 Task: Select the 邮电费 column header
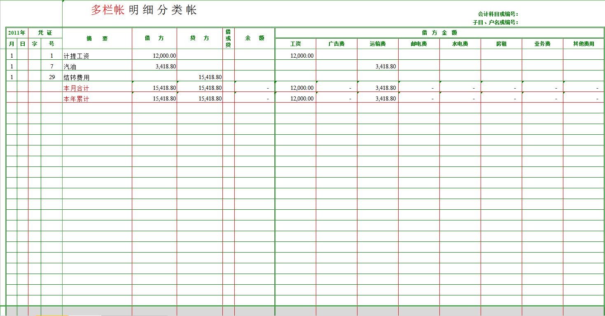pos(418,43)
